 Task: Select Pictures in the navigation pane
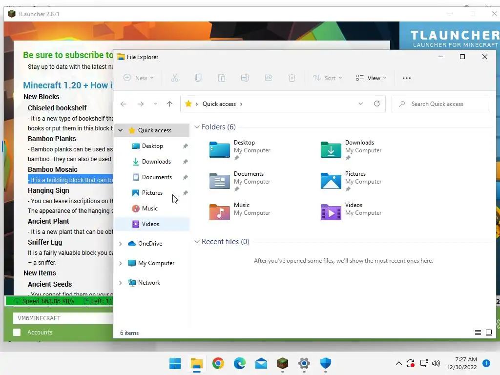tap(152, 193)
